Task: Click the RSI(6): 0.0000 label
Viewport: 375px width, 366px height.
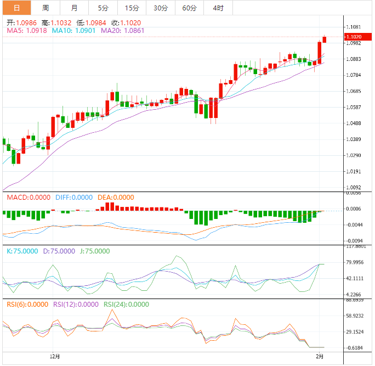Action: [x=28, y=305]
